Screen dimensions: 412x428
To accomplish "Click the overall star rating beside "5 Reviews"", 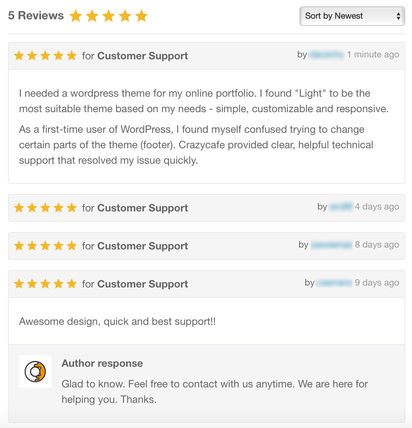I will pos(109,16).
